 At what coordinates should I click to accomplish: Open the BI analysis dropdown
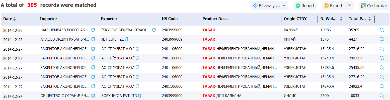pyautogui.click(x=269, y=6)
